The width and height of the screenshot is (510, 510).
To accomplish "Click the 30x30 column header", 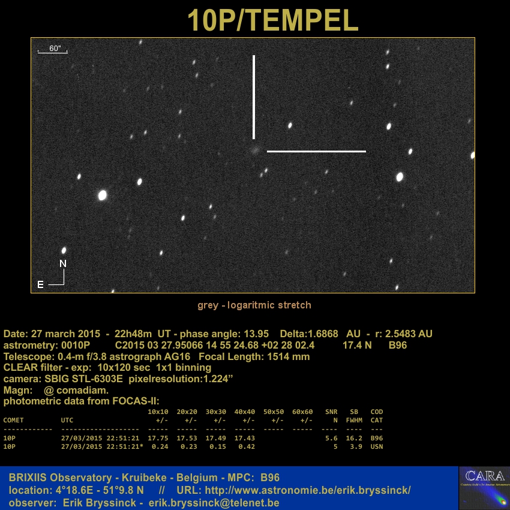I will pyautogui.click(x=215, y=412).
